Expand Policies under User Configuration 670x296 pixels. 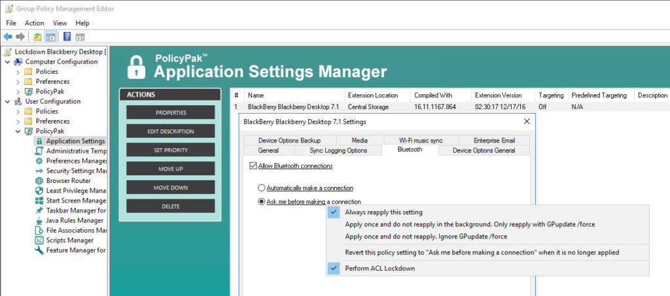coord(18,111)
